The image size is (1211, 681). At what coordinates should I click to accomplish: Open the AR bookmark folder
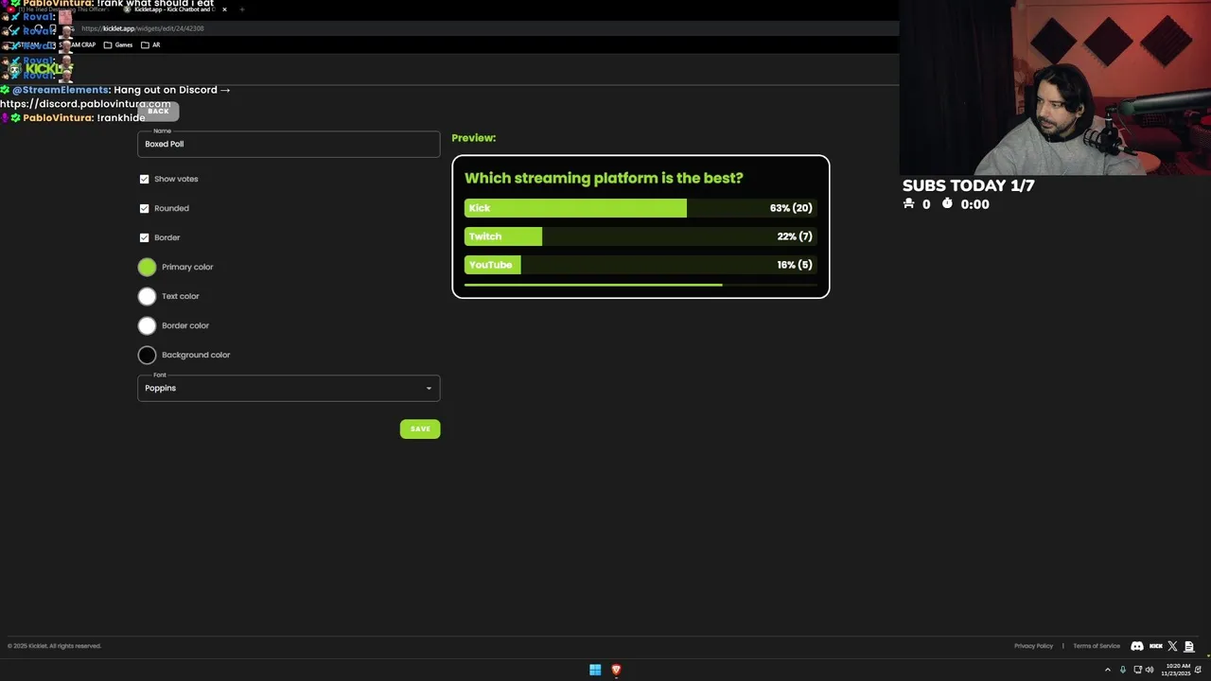point(150,44)
